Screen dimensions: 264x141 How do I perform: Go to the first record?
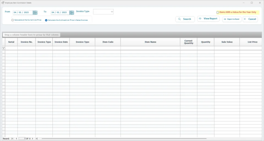click(x=12, y=139)
